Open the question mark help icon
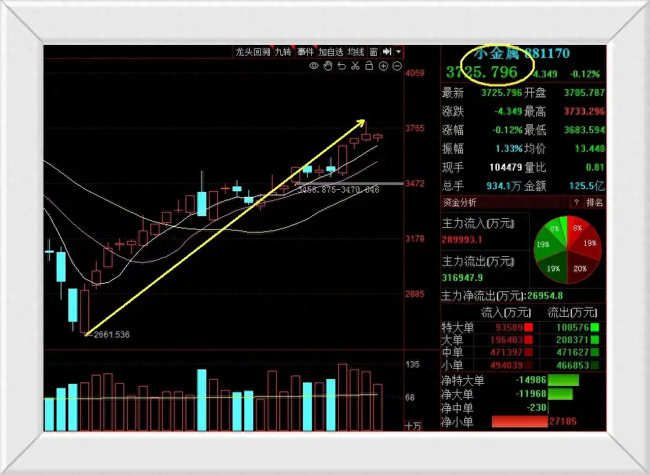This screenshot has width=650, height=475. tap(576, 202)
